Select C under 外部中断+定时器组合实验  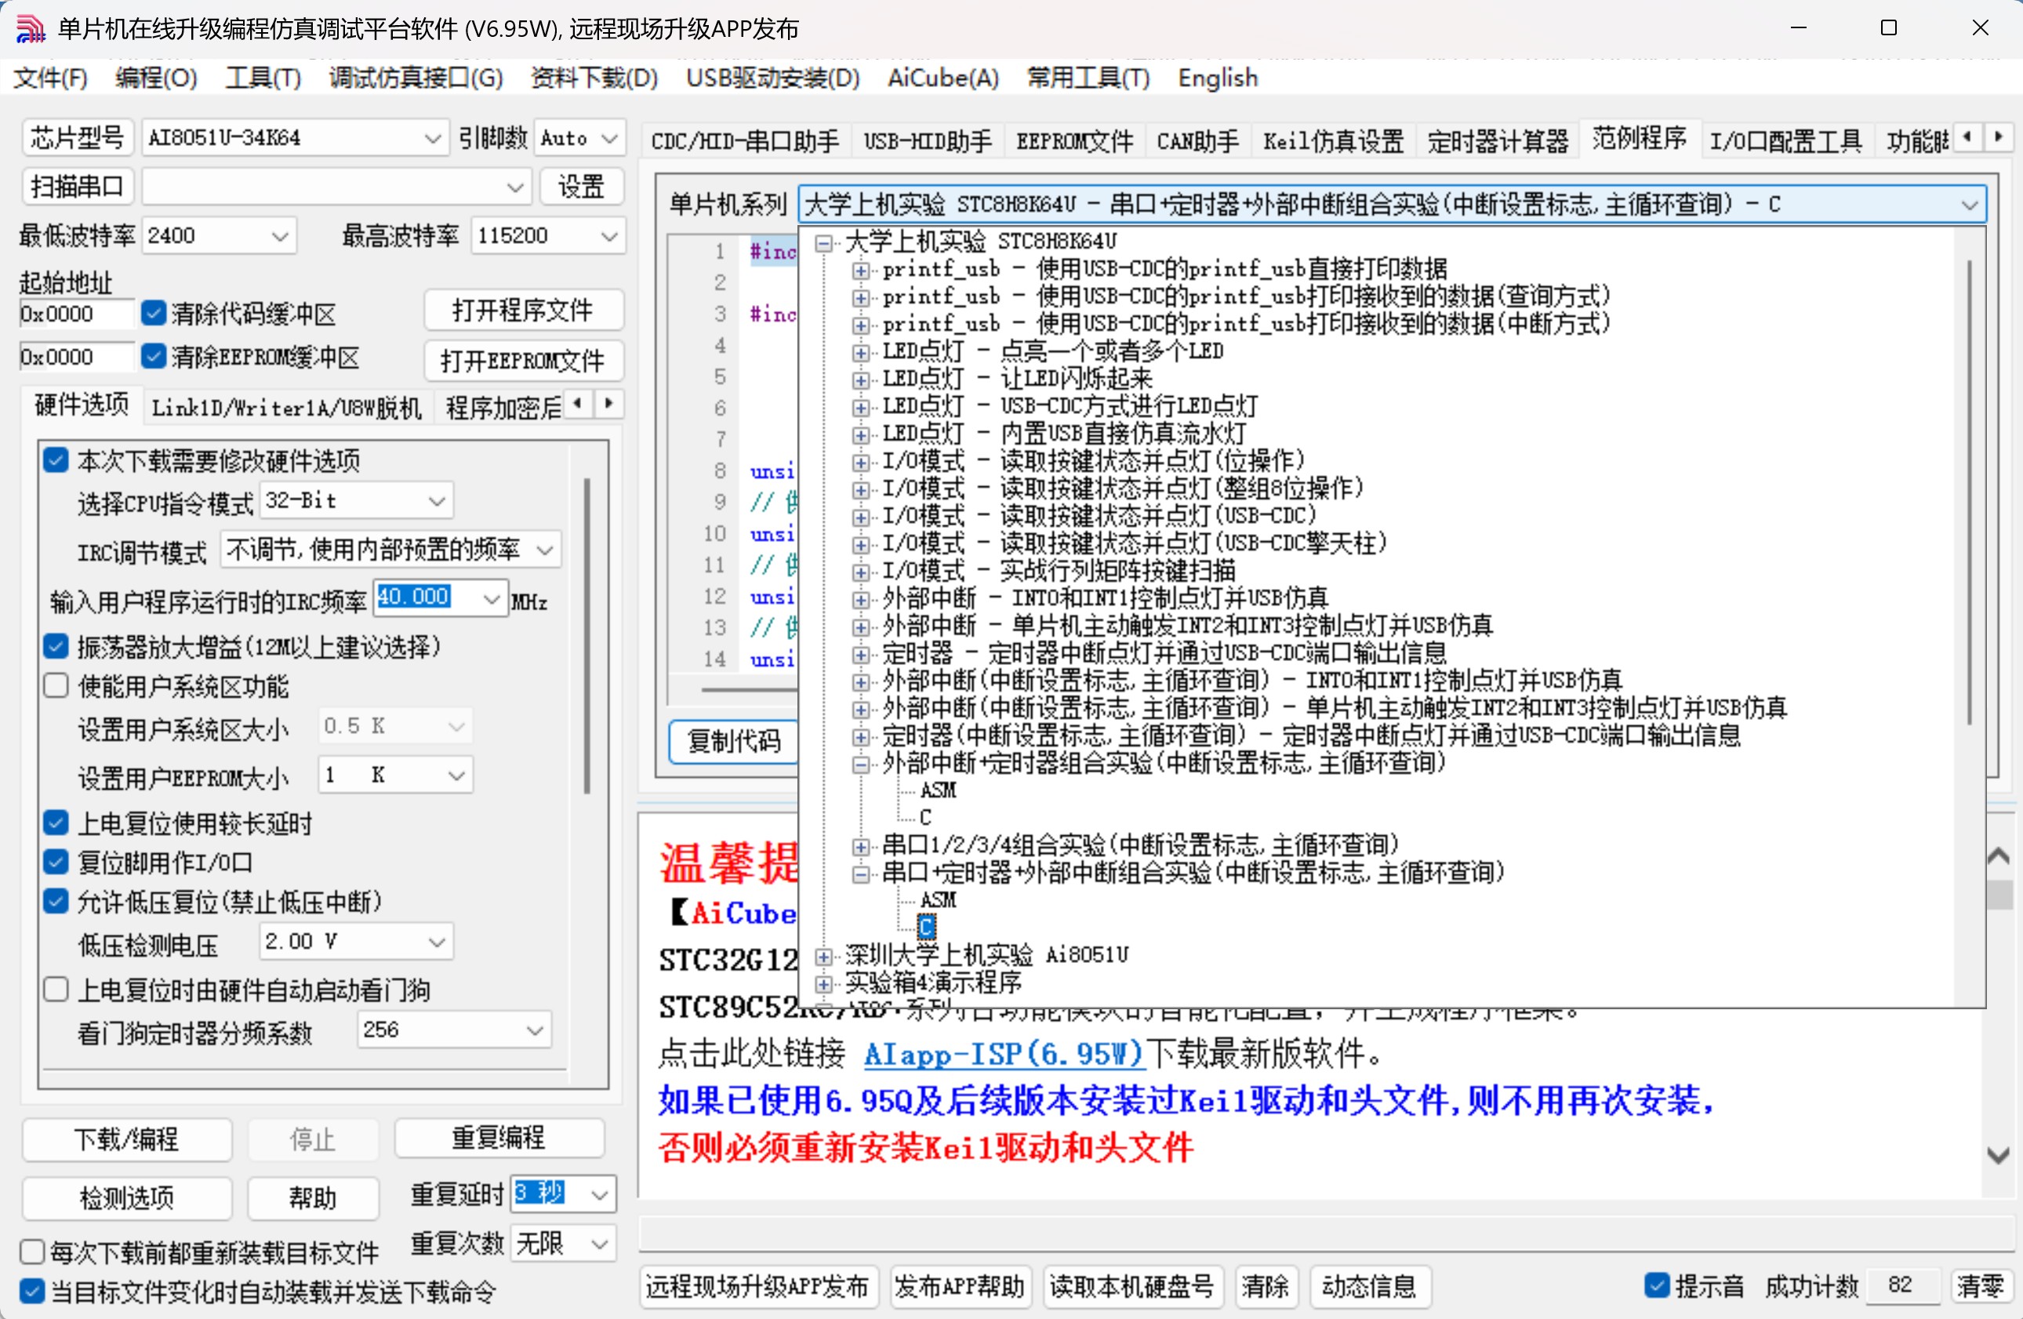(926, 818)
